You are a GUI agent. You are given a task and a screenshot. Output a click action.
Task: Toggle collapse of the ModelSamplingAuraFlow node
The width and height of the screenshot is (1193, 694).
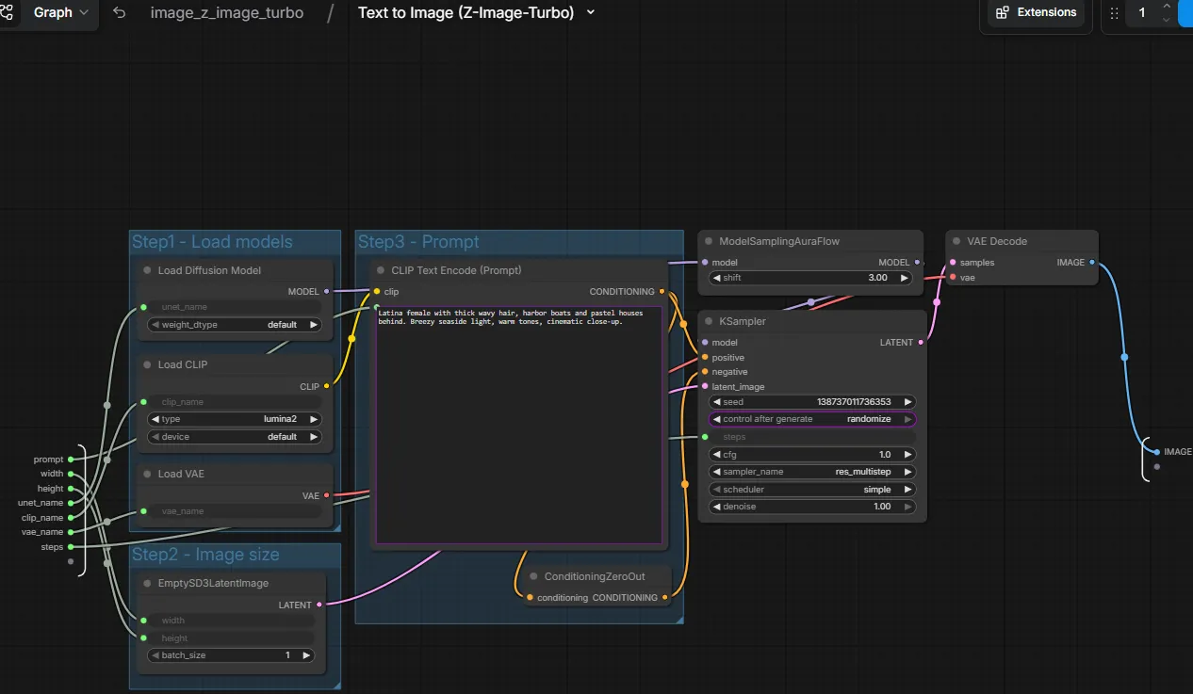point(709,240)
